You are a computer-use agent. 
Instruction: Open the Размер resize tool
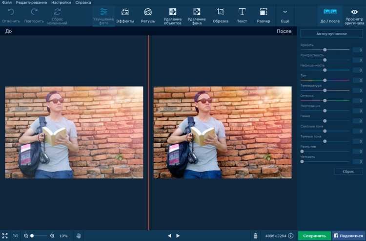264,15
